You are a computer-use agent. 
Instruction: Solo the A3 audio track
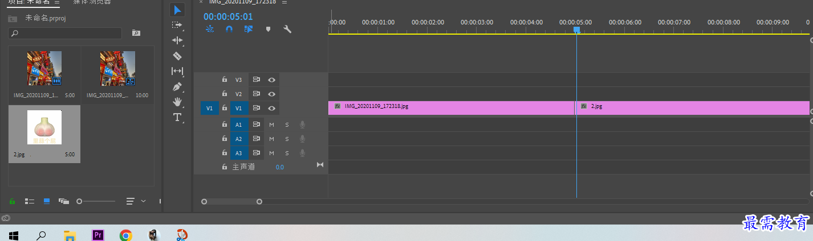(x=287, y=153)
